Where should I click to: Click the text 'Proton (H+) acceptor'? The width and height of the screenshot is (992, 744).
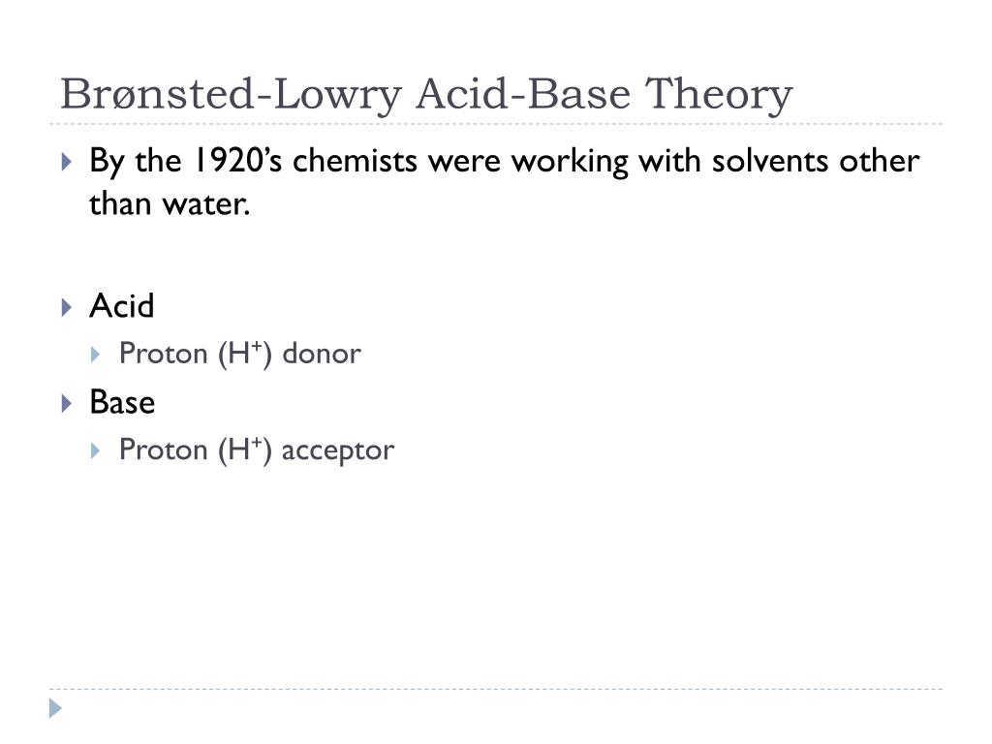pyautogui.click(x=256, y=450)
